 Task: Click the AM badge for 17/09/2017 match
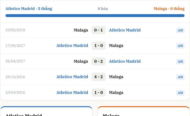coord(180,46)
